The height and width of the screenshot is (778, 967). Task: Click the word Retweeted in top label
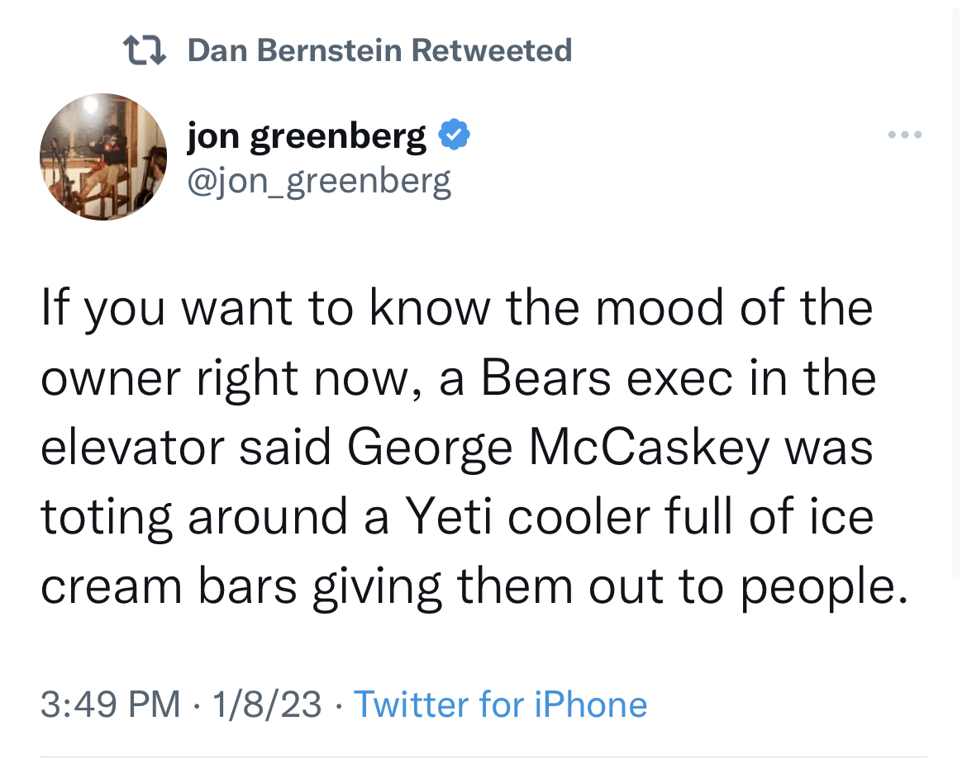coord(492,50)
